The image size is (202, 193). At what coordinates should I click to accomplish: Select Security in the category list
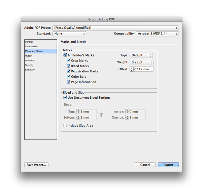41,65
